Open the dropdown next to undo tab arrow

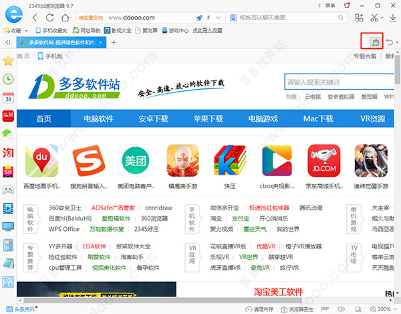tap(397, 42)
